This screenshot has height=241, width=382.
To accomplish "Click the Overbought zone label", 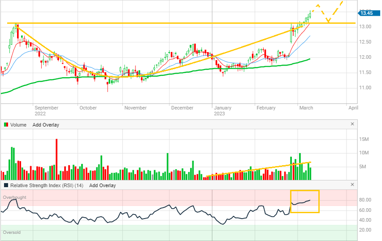I will (x=15, y=197).
